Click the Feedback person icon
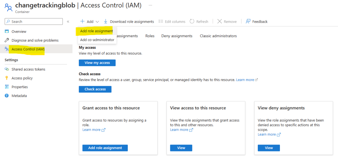The image size is (338, 159). pyautogui.click(x=248, y=21)
